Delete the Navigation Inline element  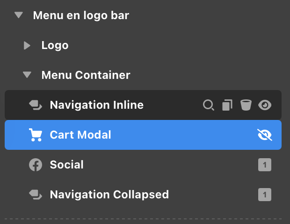[246, 105]
